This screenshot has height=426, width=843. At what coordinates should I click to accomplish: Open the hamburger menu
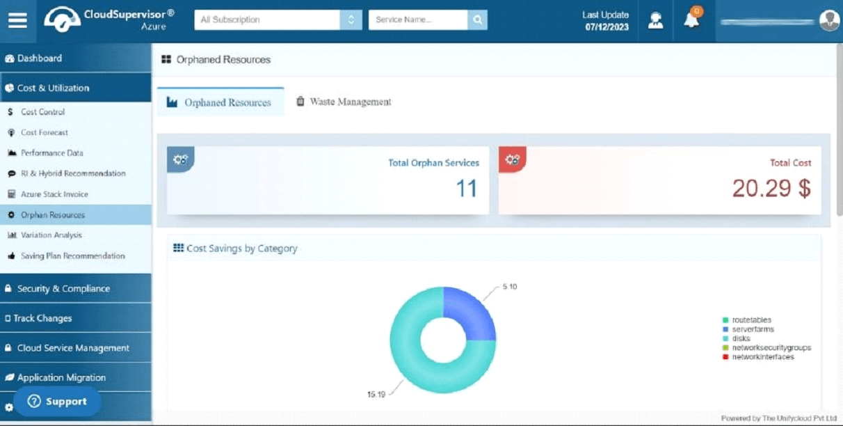tap(17, 20)
